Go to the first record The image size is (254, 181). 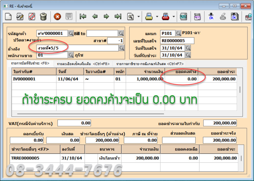83,16
